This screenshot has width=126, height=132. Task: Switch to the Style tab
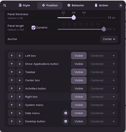click(24, 6)
